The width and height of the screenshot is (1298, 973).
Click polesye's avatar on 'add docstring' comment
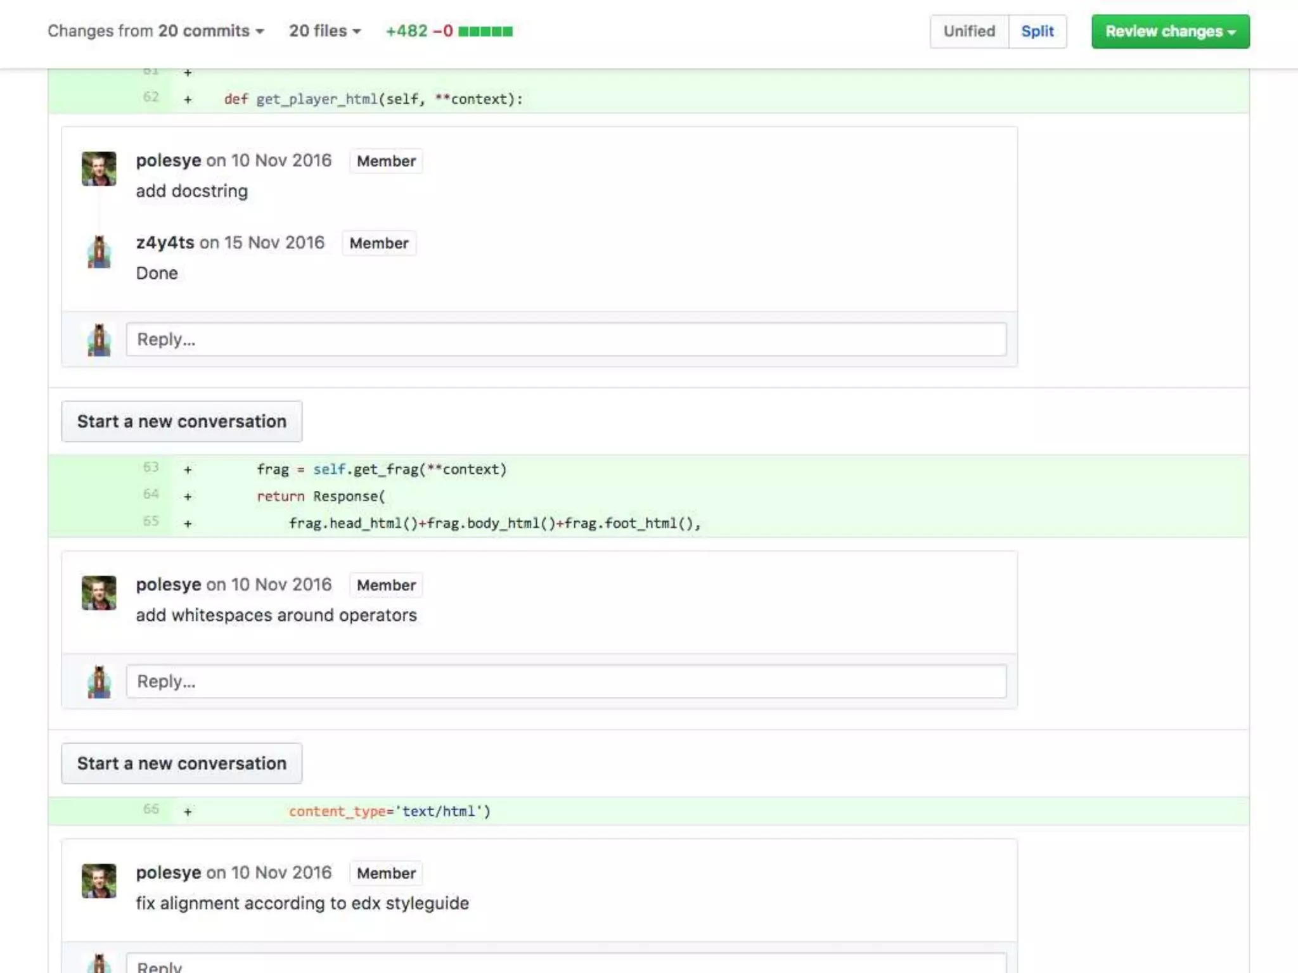(x=99, y=169)
